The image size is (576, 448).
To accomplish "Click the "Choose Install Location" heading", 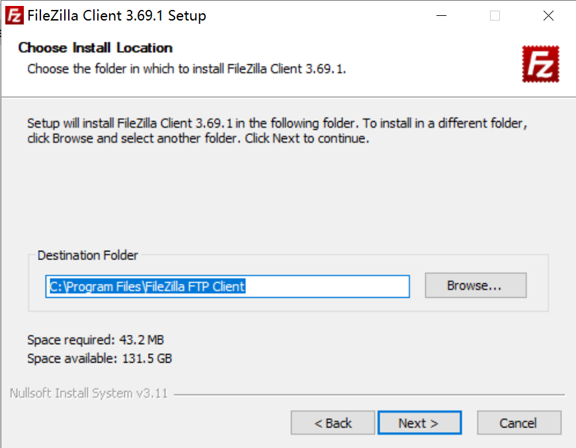I will pyautogui.click(x=95, y=48).
